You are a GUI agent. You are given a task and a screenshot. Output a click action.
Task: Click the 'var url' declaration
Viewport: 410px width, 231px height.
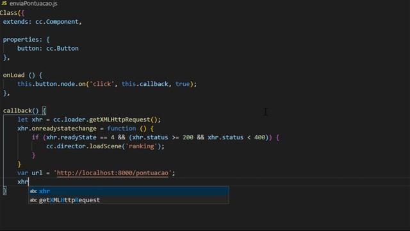[x=30, y=173]
